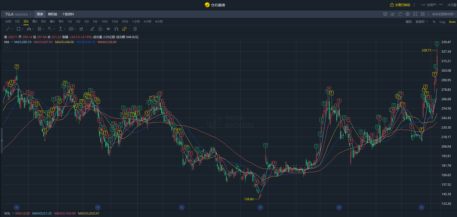Expand the wave pattern tool dropdown arrow

[33, 29]
